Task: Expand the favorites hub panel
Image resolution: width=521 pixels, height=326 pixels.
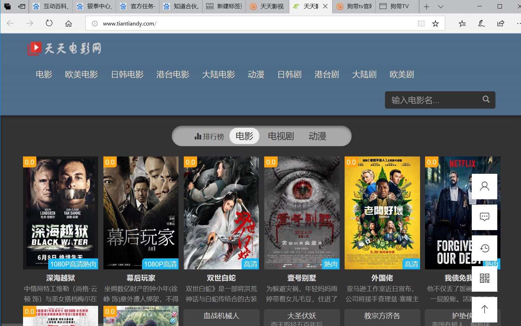Action: [x=461, y=23]
